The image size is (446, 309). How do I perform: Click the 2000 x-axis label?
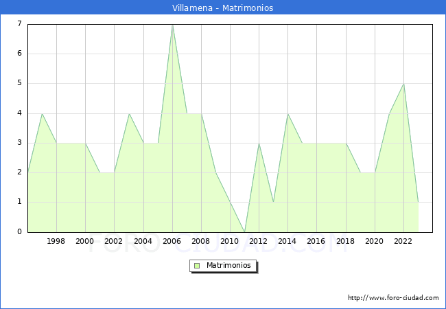[x=85, y=241]
